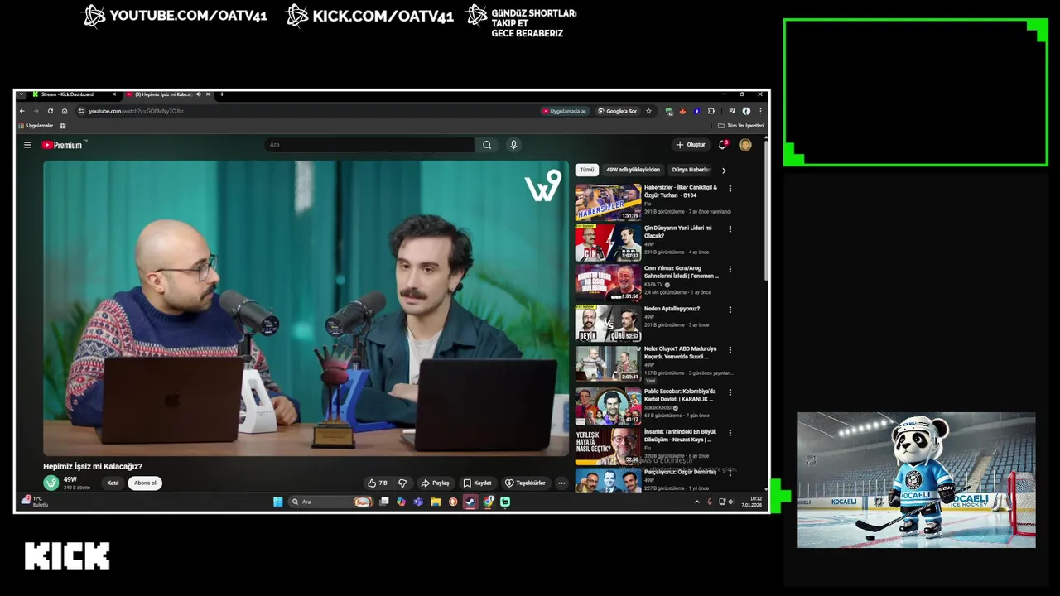
Task: Open options for Pablo Escobar video
Action: (x=730, y=392)
